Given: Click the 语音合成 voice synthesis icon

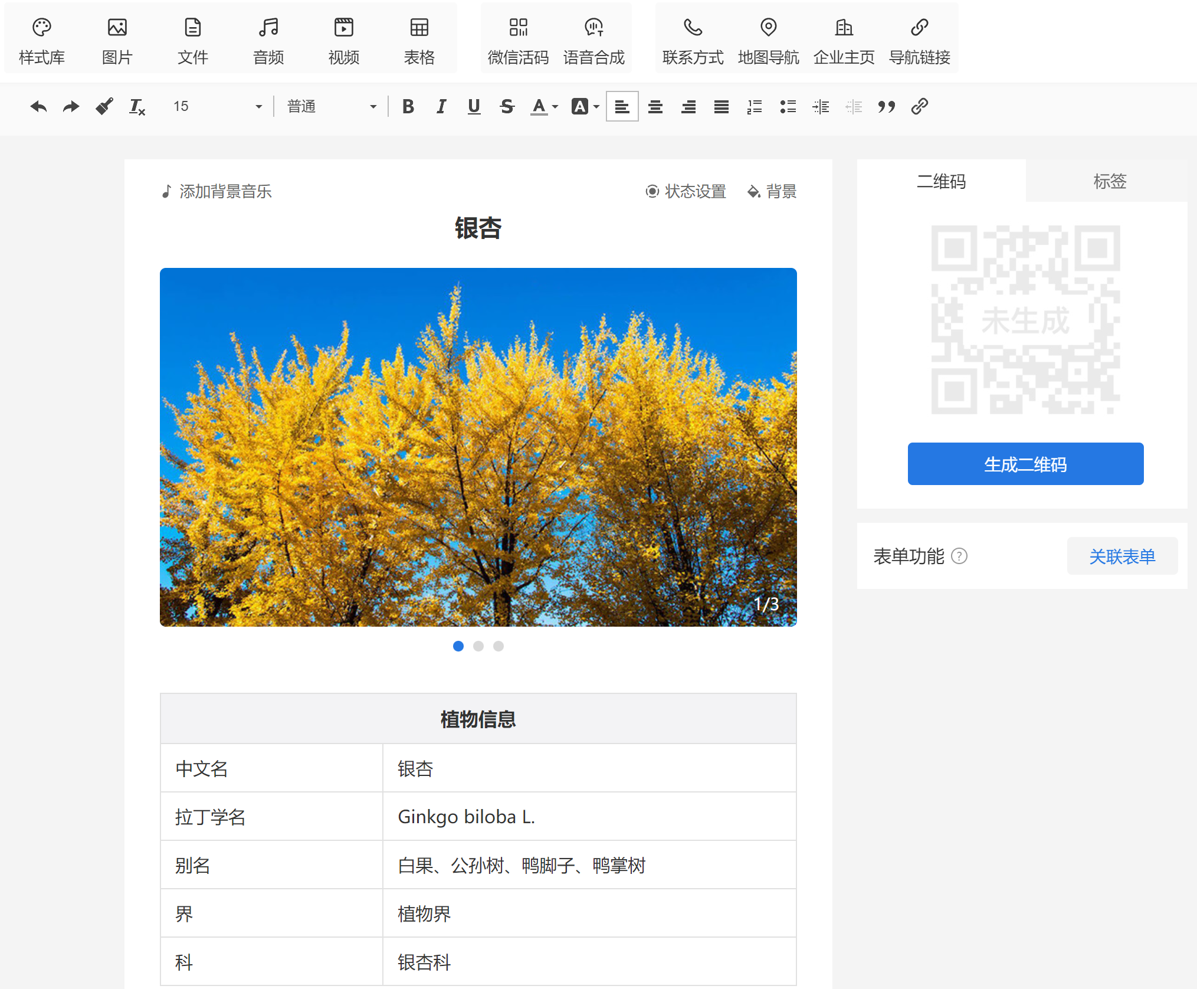Looking at the screenshot, I should tap(593, 28).
